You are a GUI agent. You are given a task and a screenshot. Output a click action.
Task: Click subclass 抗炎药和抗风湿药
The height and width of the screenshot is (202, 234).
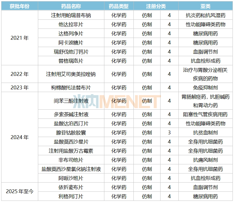205,15
